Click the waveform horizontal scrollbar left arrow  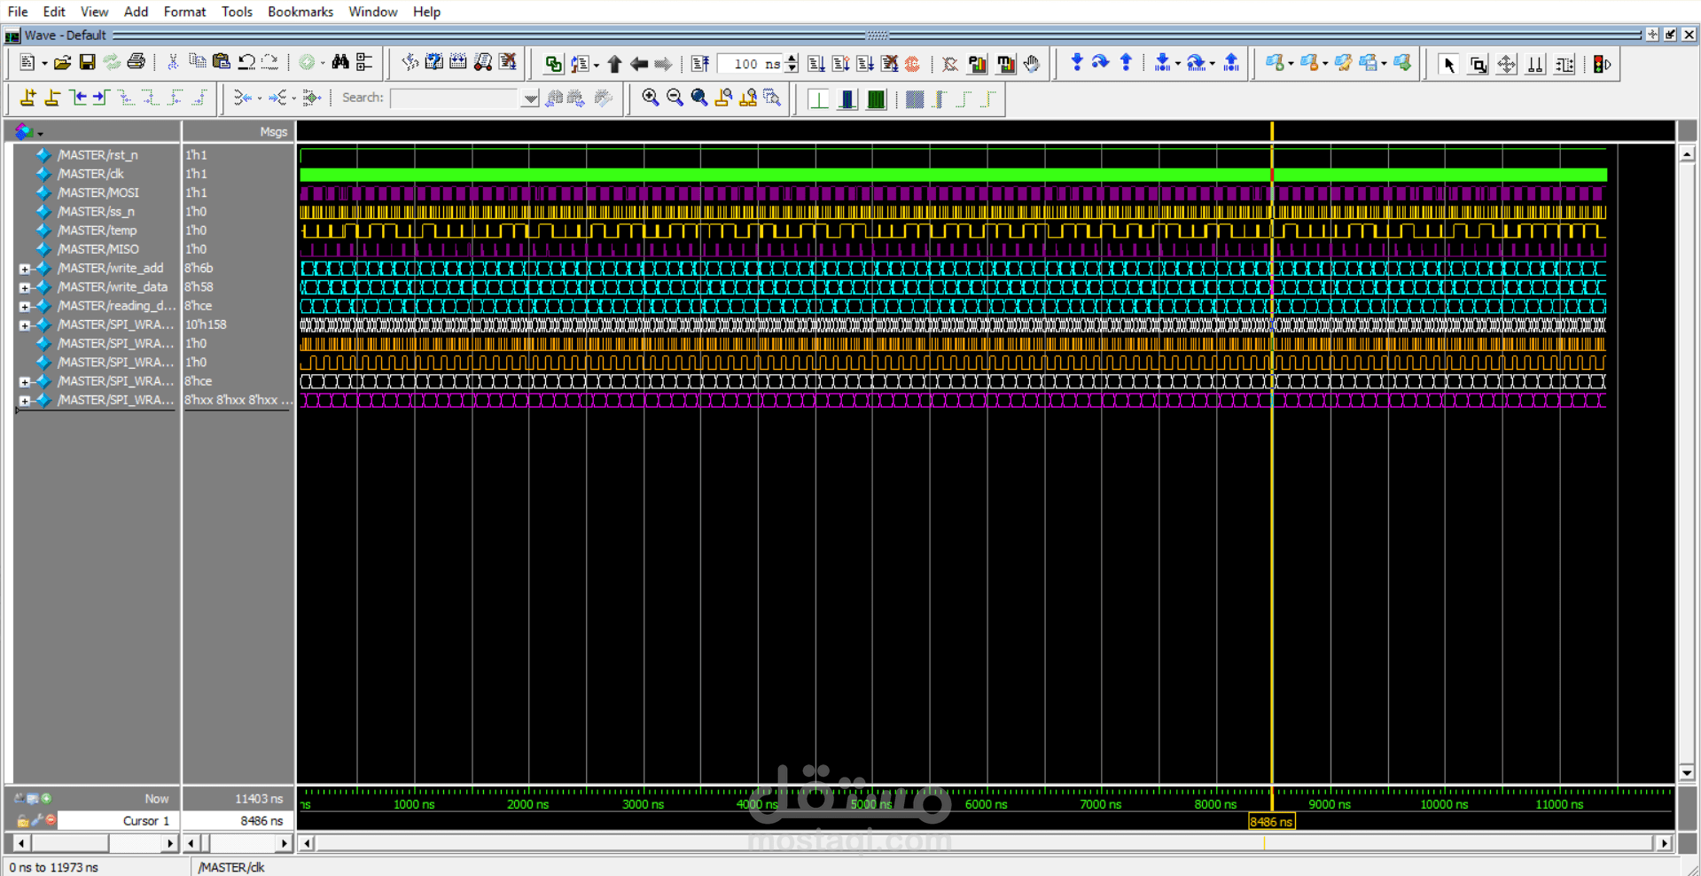tap(307, 843)
